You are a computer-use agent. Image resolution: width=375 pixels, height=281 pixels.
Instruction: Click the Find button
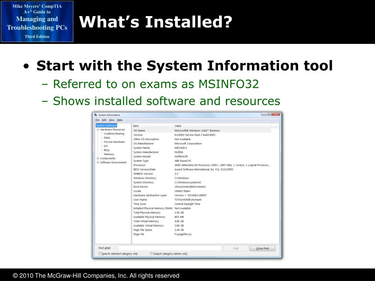point(235,248)
